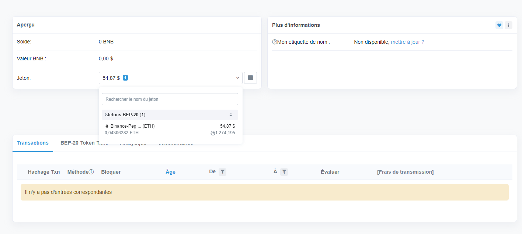Click the heart favorite icon
The width and height of the screenshot is (522, 234).
pyautogui.click(x=499, y=25)
